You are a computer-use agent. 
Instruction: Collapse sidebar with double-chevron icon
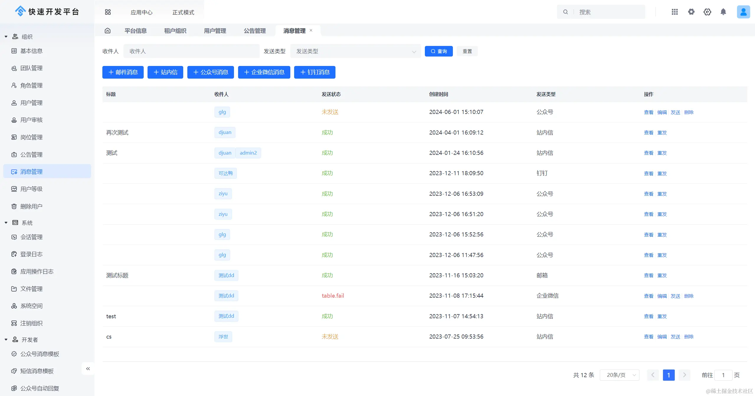pos(88,369)
